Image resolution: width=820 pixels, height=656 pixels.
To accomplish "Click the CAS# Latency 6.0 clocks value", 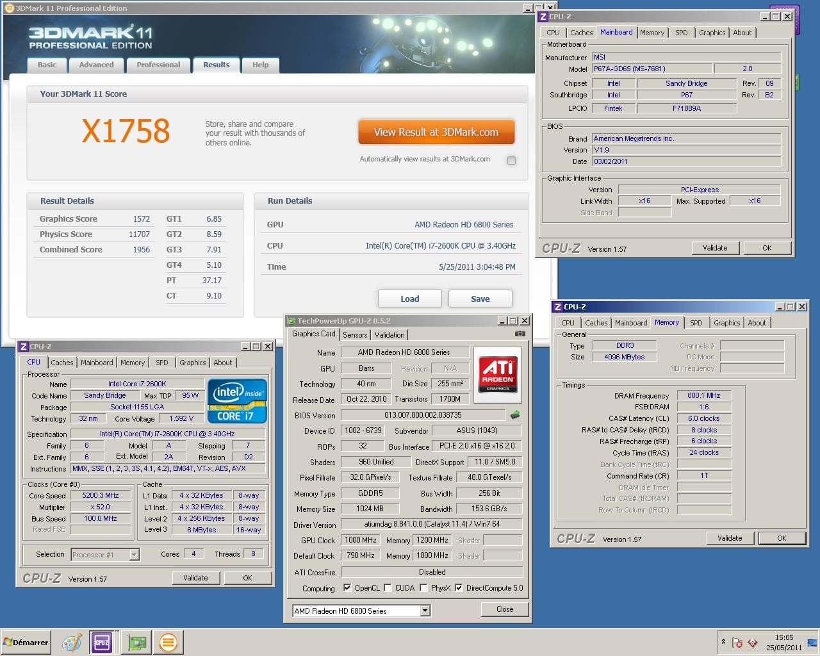I will click(x=704, y=418).
